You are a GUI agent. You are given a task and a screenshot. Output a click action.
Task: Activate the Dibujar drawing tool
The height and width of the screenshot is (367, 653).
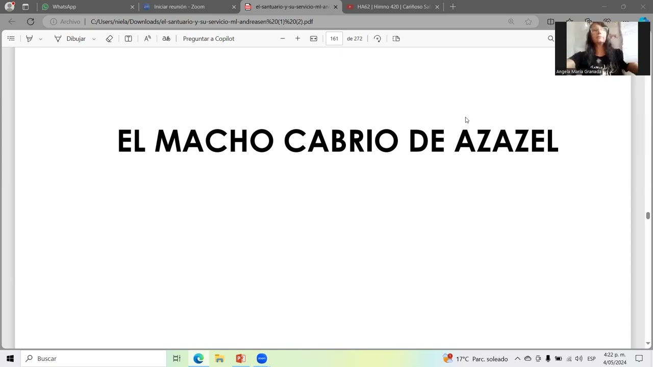(70, 39)
